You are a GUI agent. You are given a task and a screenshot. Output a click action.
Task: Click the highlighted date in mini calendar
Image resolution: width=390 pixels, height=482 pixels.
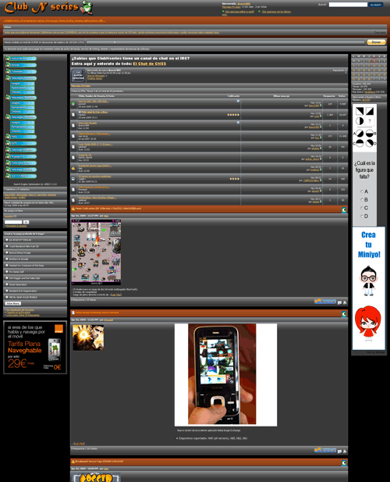(374, 61)
